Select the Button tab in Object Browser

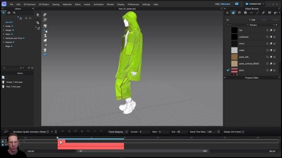tap(245, 13)
